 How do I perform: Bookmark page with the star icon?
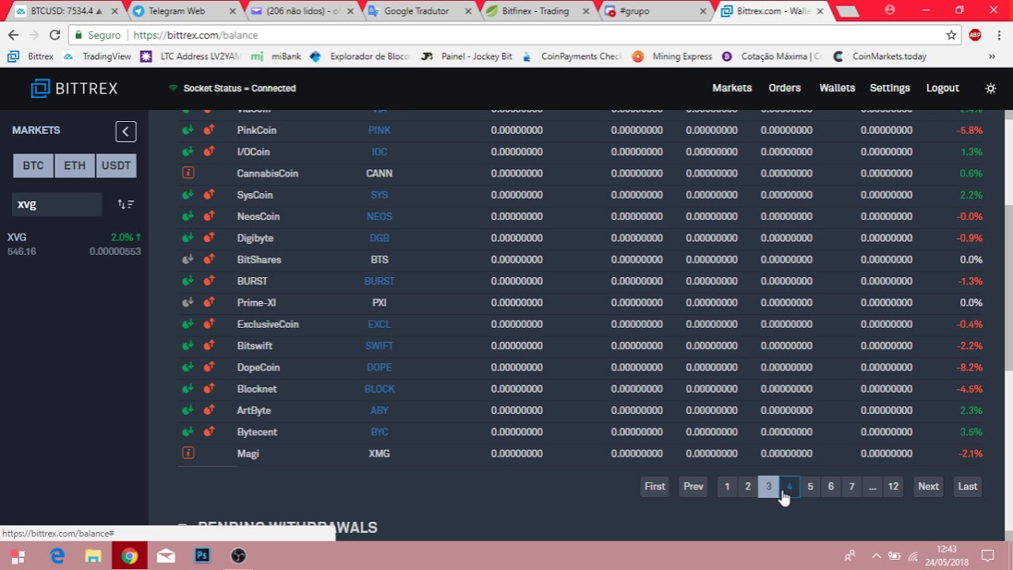(951, 35)
